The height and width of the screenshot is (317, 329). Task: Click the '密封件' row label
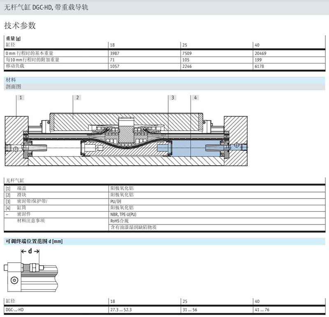24,214
